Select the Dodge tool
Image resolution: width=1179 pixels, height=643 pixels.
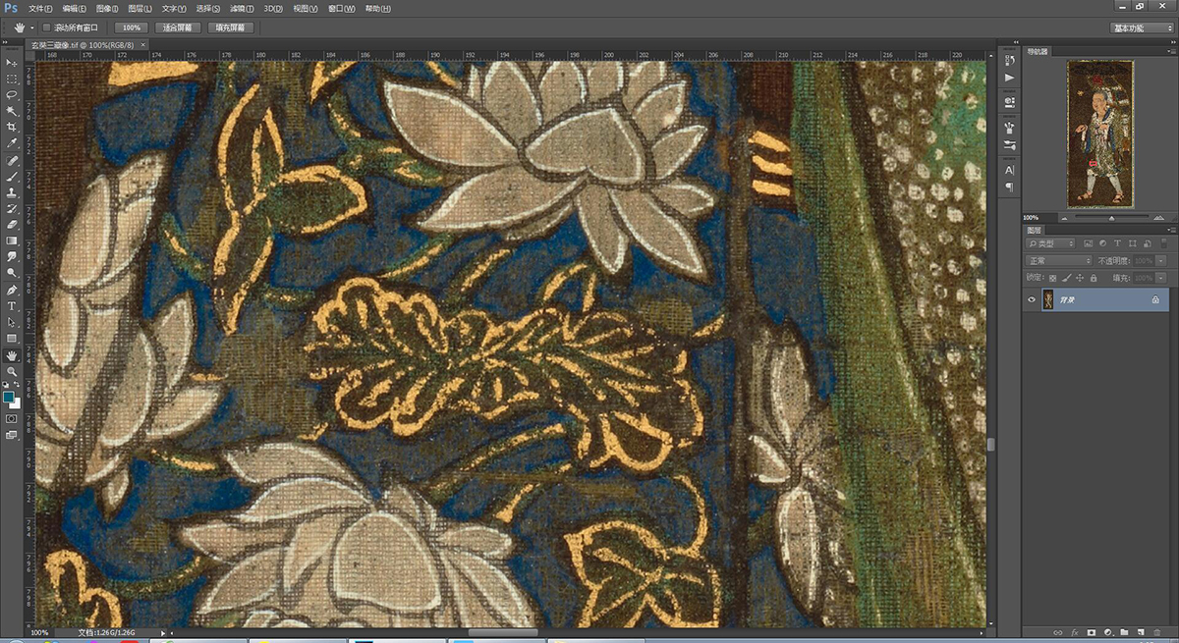coord(12,273)
